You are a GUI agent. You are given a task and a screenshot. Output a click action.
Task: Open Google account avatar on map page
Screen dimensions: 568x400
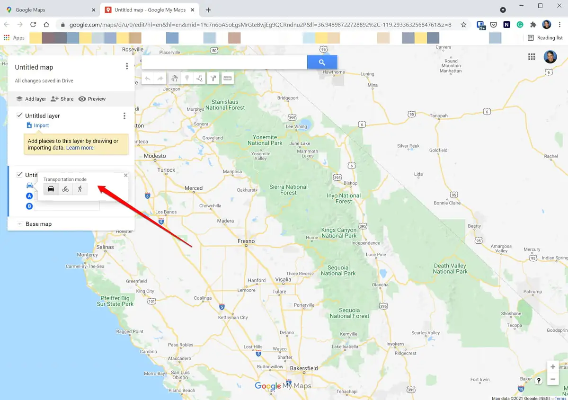(x=550, y=57)
